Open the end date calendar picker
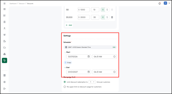 click(x=89, y=72)
